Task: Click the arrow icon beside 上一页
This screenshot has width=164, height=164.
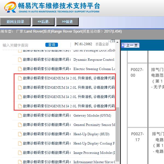Action: [x=123, y=45]
